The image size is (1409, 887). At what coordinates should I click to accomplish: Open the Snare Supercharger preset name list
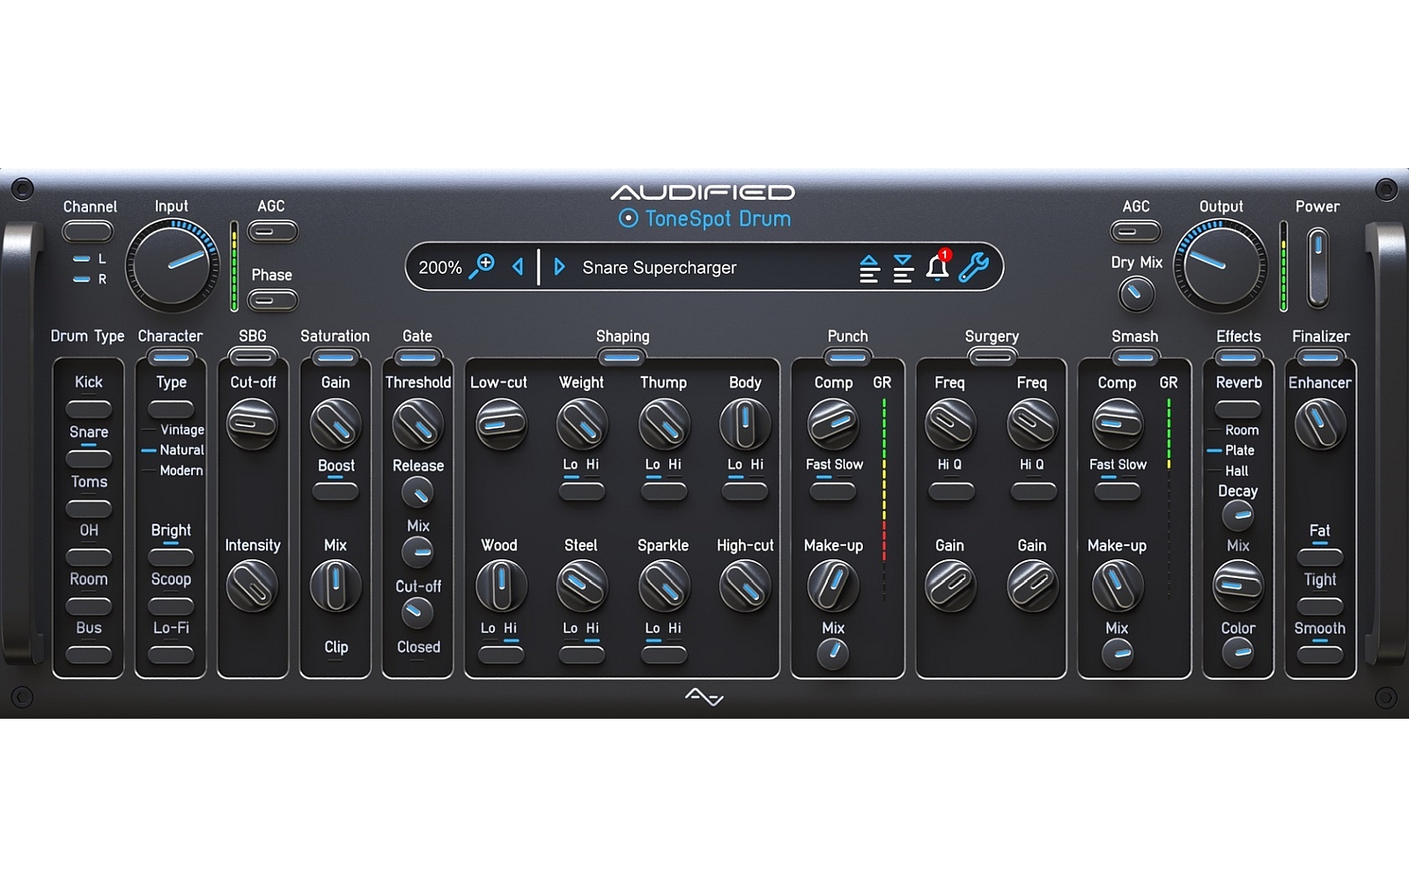tap(659, 268)
